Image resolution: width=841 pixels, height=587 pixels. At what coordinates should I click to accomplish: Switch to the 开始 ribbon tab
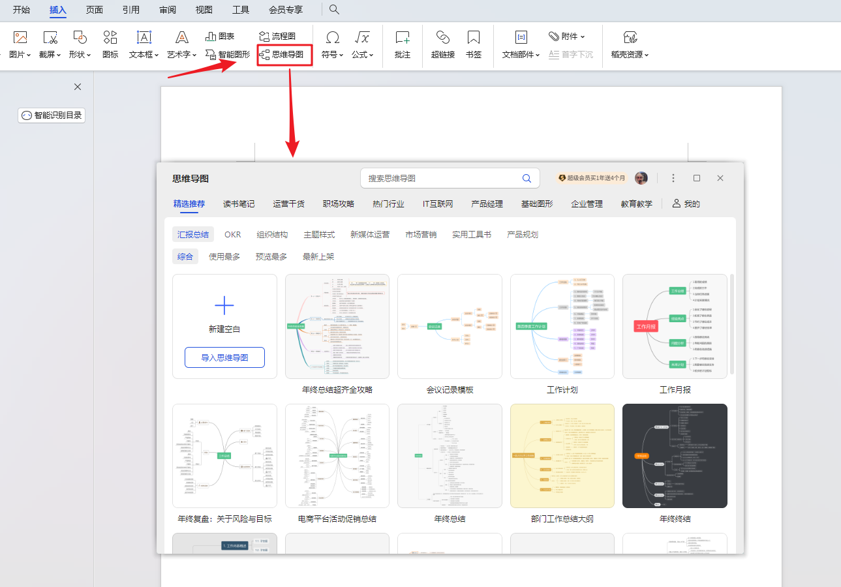pyautogui.click(x=22, y=10)
